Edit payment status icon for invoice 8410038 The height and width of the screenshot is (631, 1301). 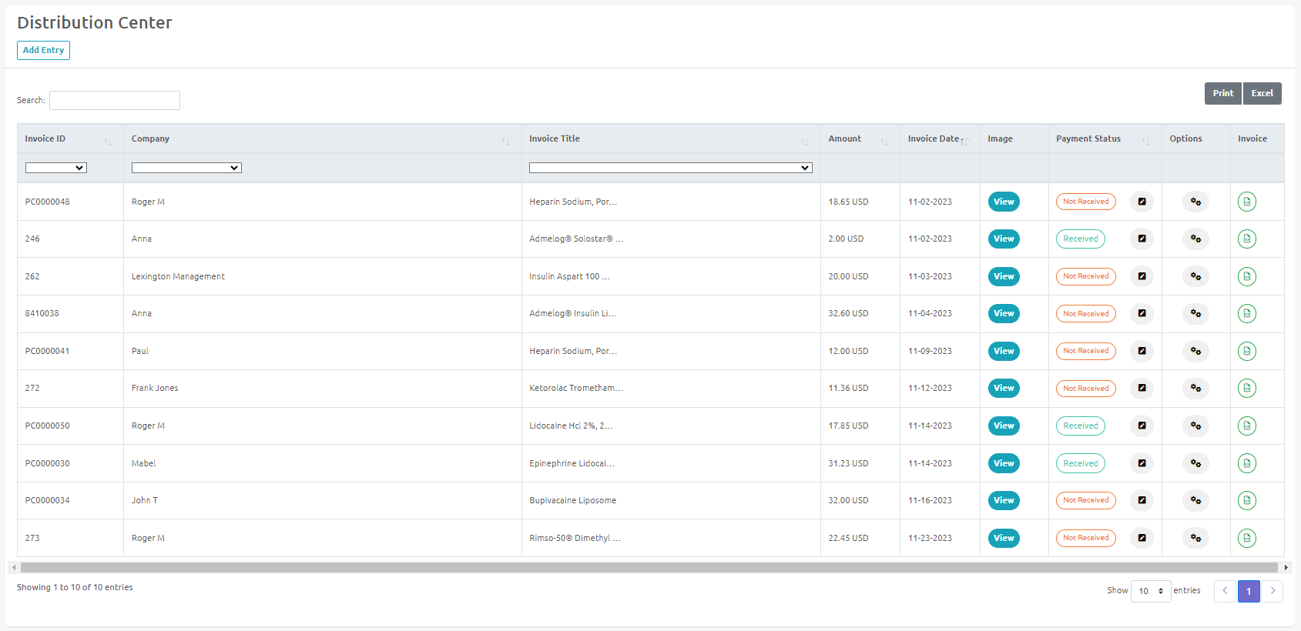pyautogui.click(x=1142, y=313)
